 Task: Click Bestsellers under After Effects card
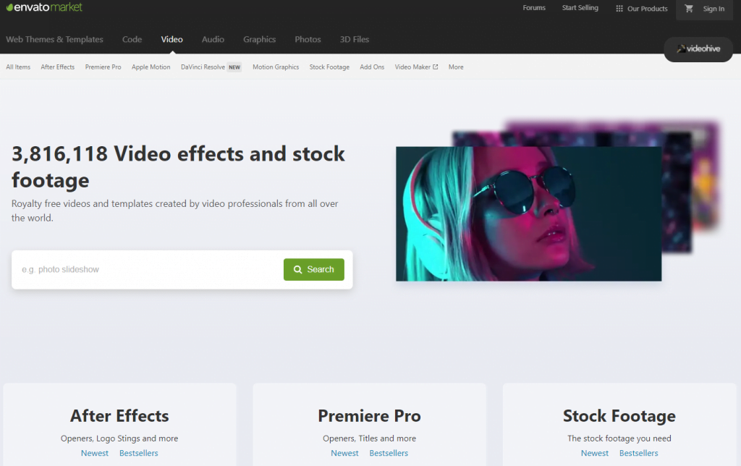pyautogui.click(x=138, y=453)
